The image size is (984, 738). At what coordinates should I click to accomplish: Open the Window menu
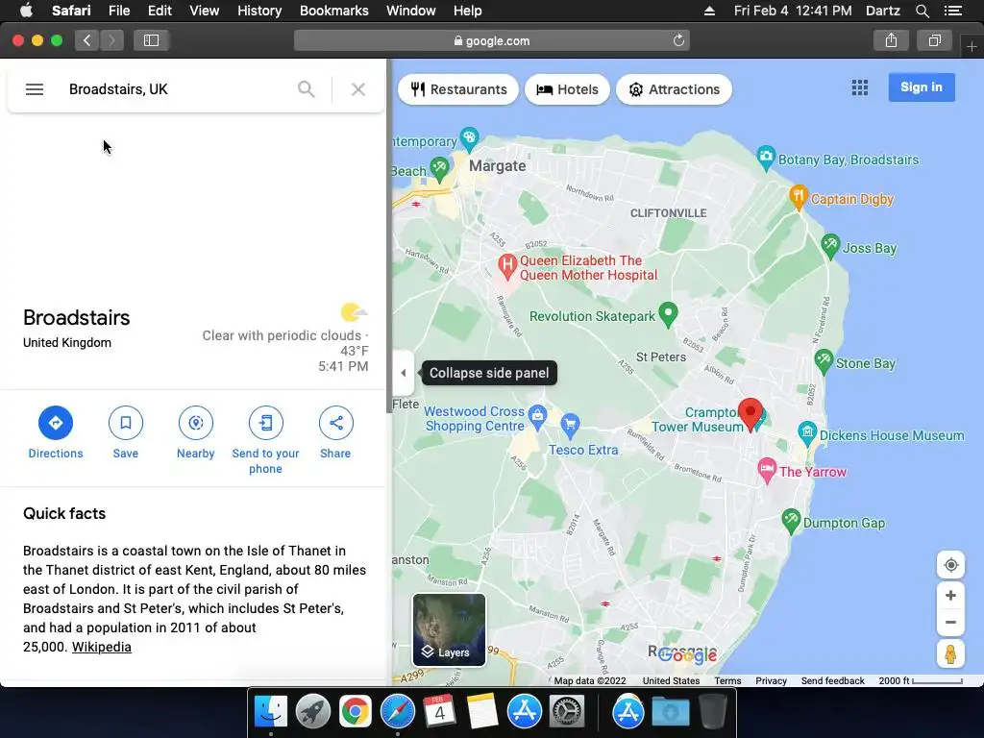click(410, 11)
